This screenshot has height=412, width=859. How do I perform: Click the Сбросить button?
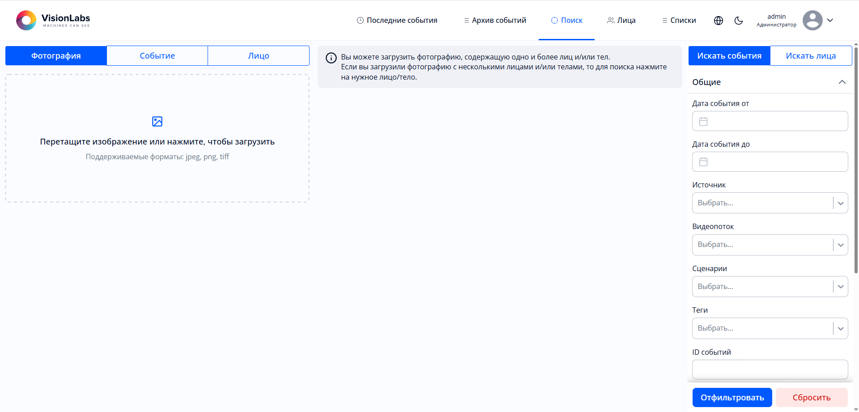811,397
